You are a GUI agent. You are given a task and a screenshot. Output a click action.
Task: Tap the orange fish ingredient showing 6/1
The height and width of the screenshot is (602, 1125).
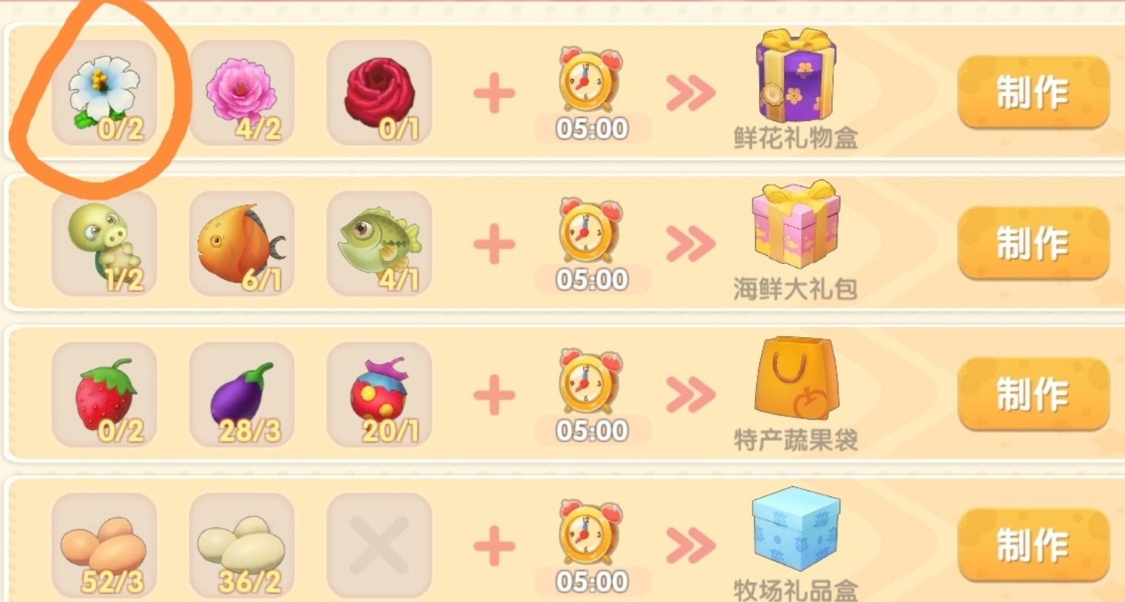(242, 243)
